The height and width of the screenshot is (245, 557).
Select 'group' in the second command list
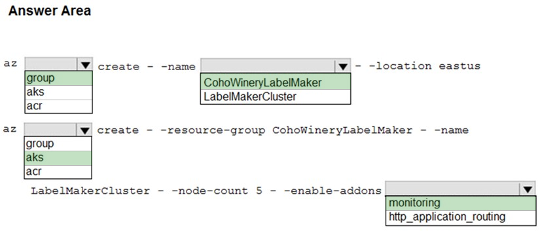click(58, 143)
